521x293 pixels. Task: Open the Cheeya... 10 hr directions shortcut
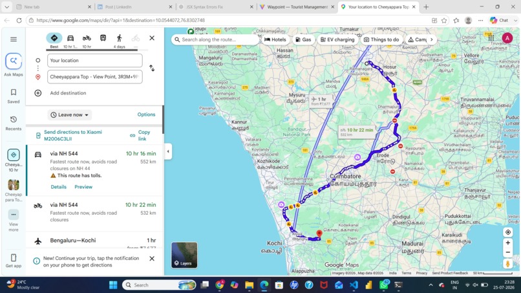tap(14, 160)
